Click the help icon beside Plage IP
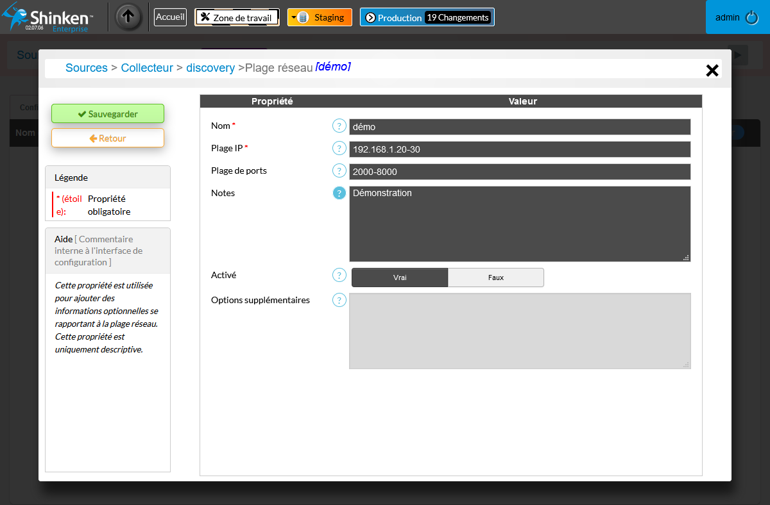The width and height of the screenshot is (770, 505). [339, 149]
